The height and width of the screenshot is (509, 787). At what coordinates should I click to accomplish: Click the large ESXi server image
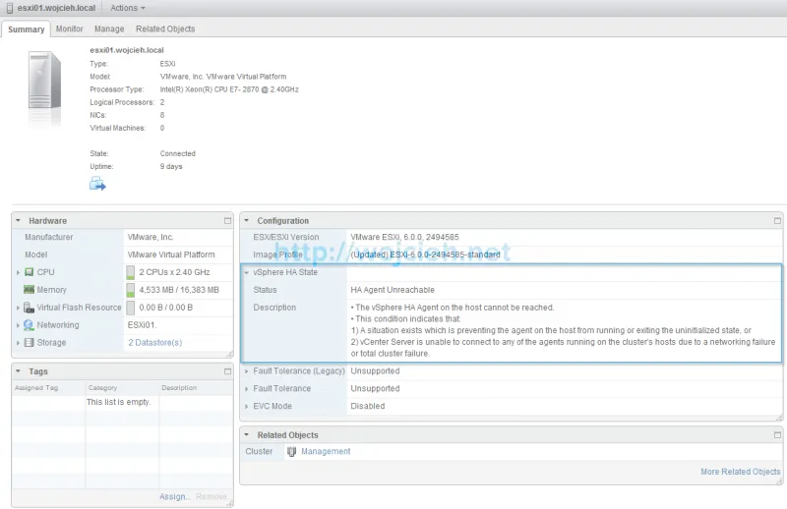(44, 81)
